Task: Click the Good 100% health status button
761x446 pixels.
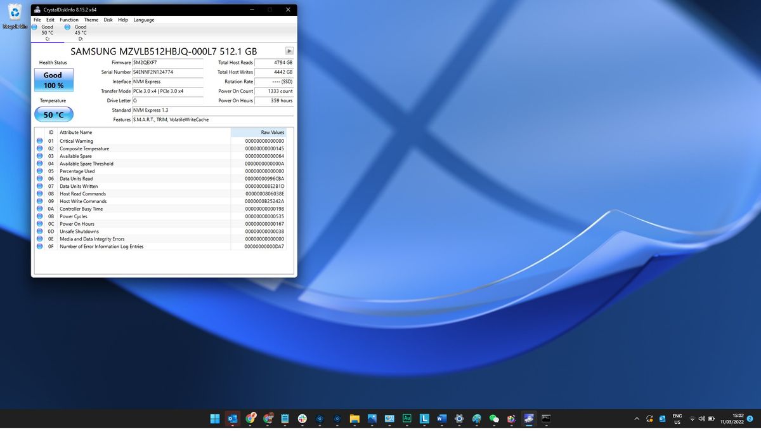Action: (x=53, y=80)
